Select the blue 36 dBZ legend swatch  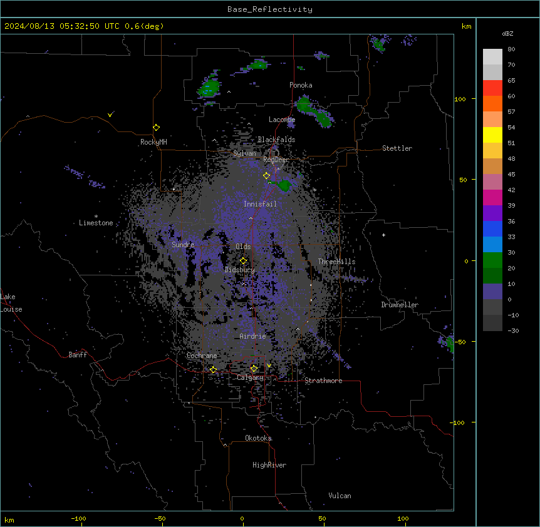click(x=492, y=228)
